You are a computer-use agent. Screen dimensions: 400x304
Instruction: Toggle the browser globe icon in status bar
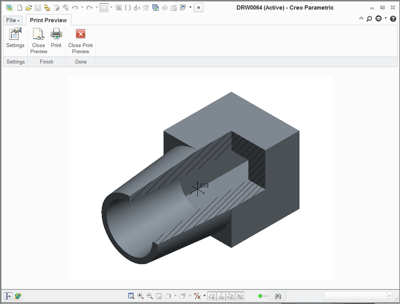18,296
